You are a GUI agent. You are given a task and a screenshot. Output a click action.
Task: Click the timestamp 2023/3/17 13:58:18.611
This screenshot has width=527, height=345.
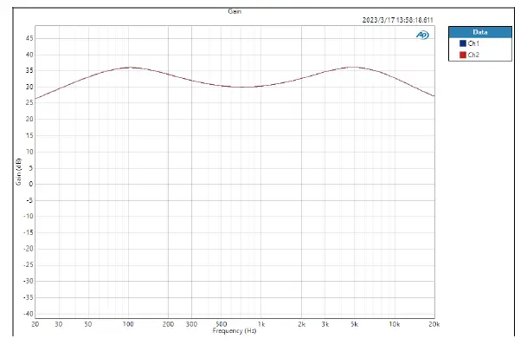point(397,20)
